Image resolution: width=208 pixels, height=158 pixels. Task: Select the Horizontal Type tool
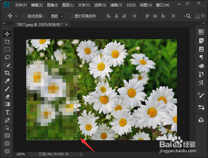pos(8,112)
